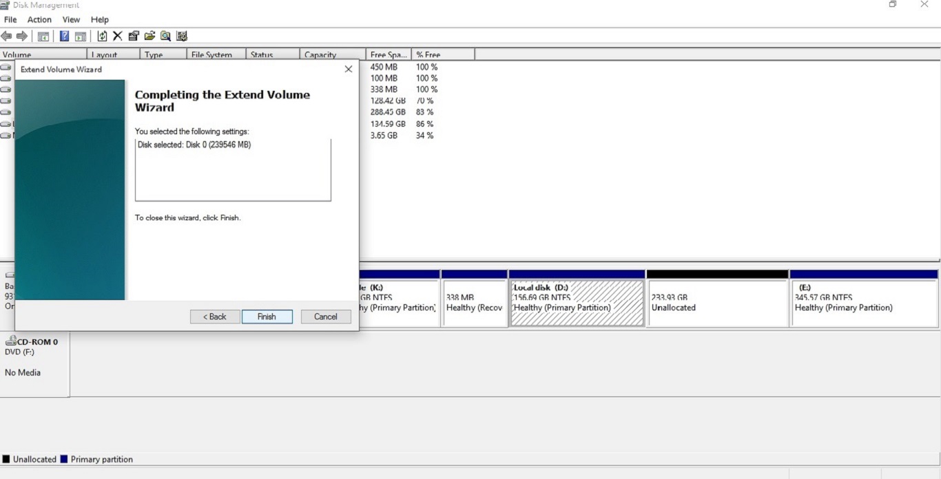This screenshot has height=479, width=941.
Task: Sort by the Free Space column header
Action: point(389,54)
